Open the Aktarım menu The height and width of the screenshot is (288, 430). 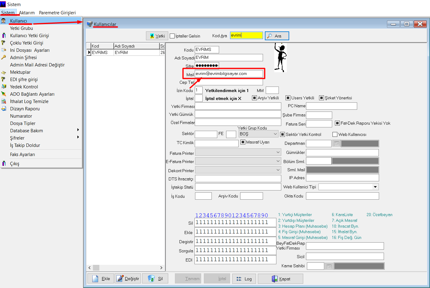pos(27,13)
